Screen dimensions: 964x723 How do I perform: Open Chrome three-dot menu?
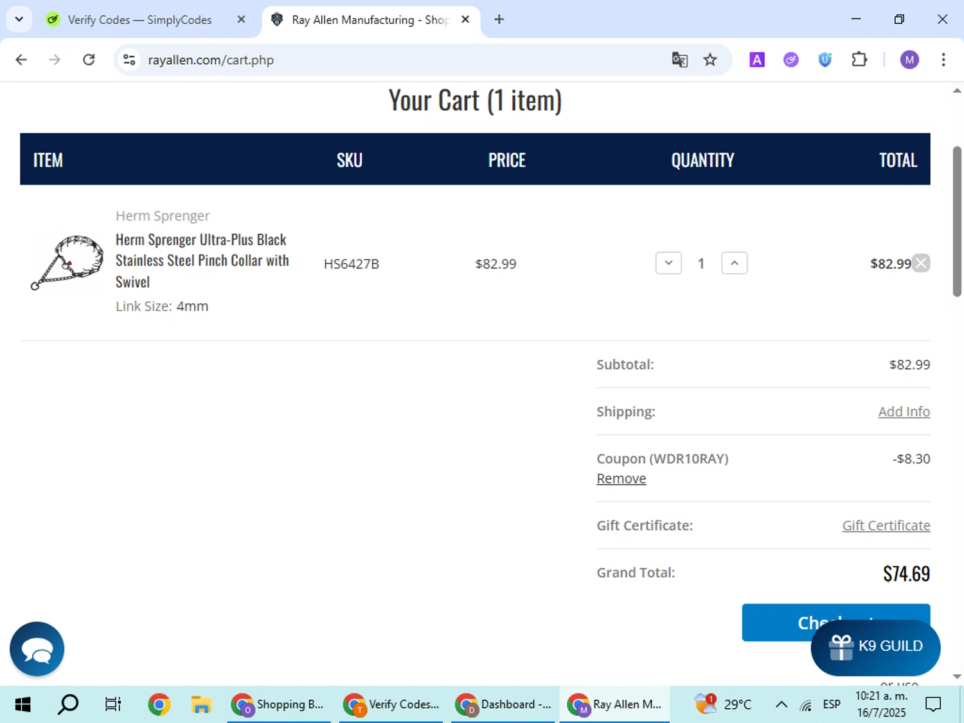[x=943, y=60]
